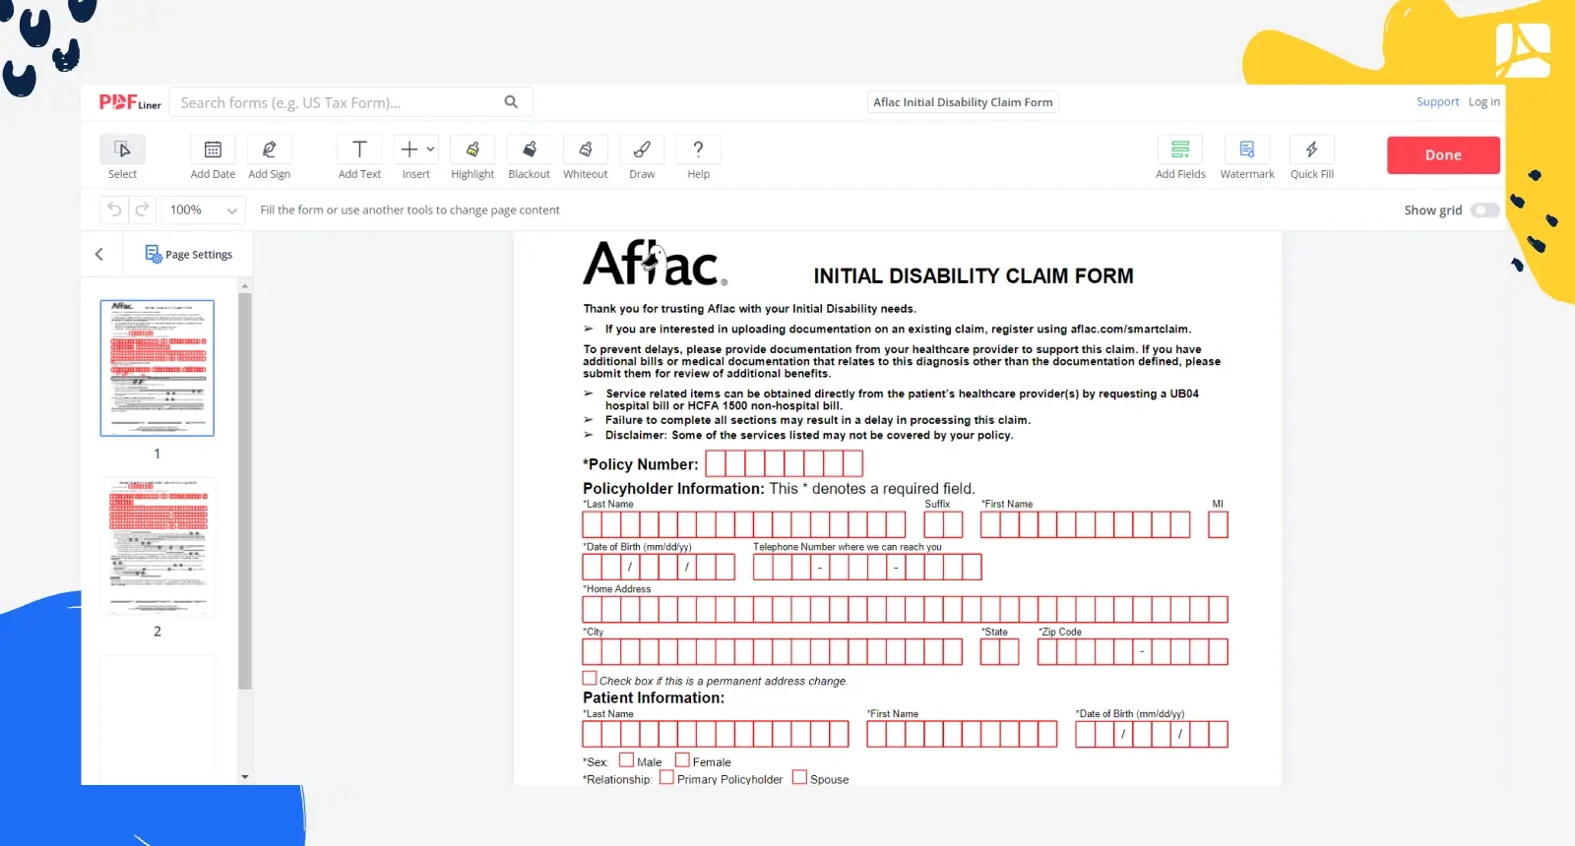Image resolution: width=1575 pixels, height=846 pixels.
Task: Mark the Spouse relationship checkbox
Action: (799, 777)
